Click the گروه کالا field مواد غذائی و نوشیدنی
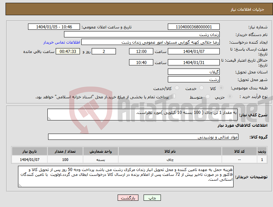This screenshot has width=273, height=207. point(143,137)
